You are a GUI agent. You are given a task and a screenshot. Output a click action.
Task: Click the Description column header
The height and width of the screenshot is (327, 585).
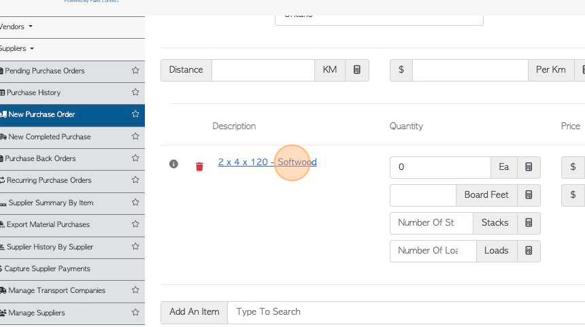pos(234,126)
